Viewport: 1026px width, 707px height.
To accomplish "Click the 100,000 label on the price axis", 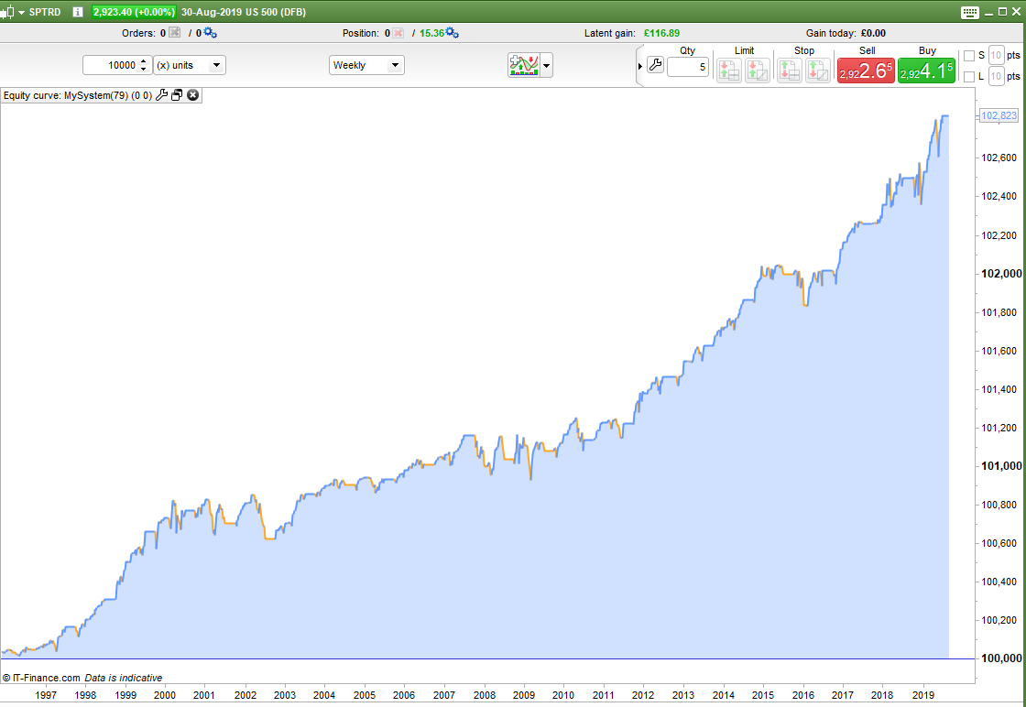I will tap(1002, 658).
